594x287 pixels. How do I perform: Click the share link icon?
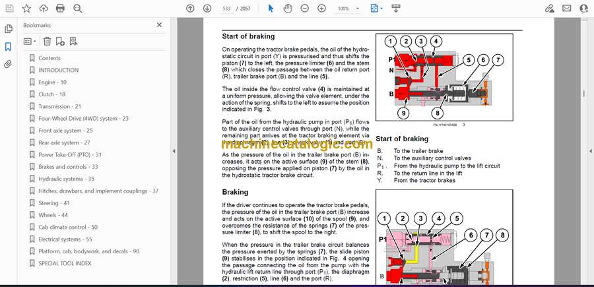[x=550, y=9]
